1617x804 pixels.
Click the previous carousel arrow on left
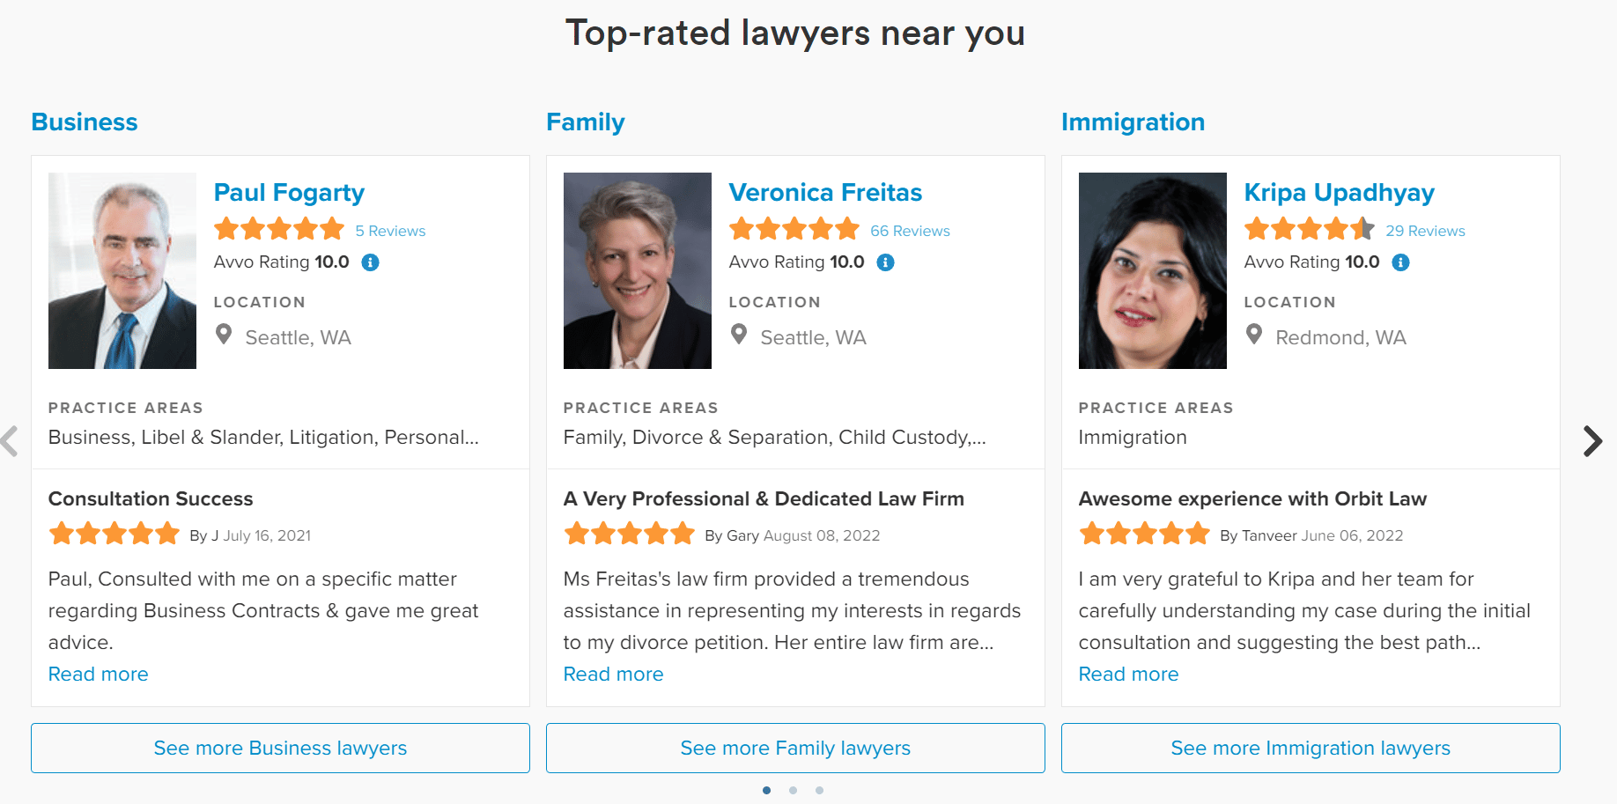point(11,440)
